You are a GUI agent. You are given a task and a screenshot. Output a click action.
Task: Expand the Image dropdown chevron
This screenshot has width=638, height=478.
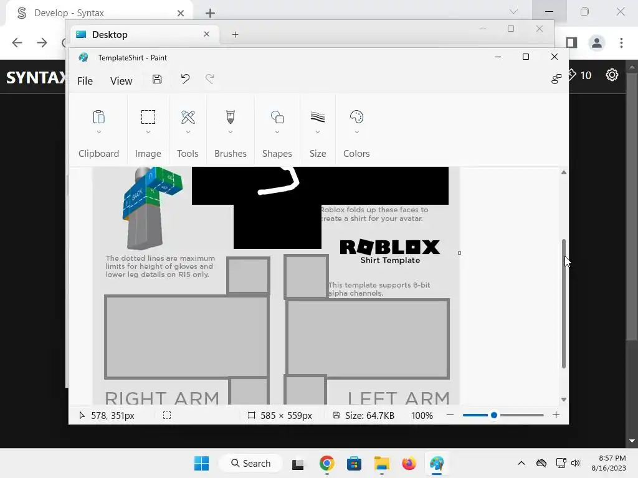pos(148,132)
